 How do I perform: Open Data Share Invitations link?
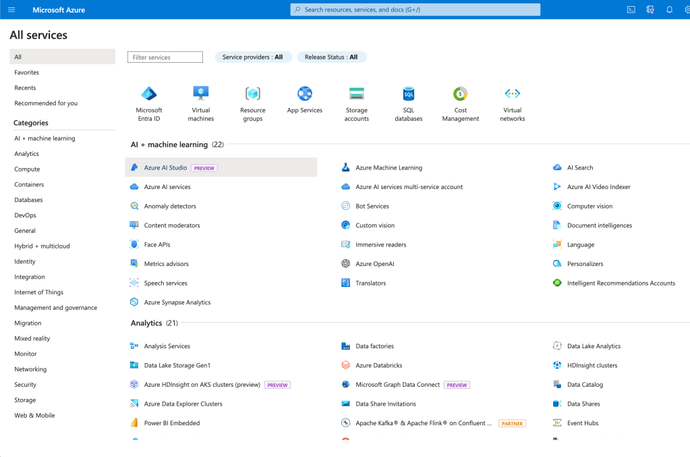(x=386, y=404)
